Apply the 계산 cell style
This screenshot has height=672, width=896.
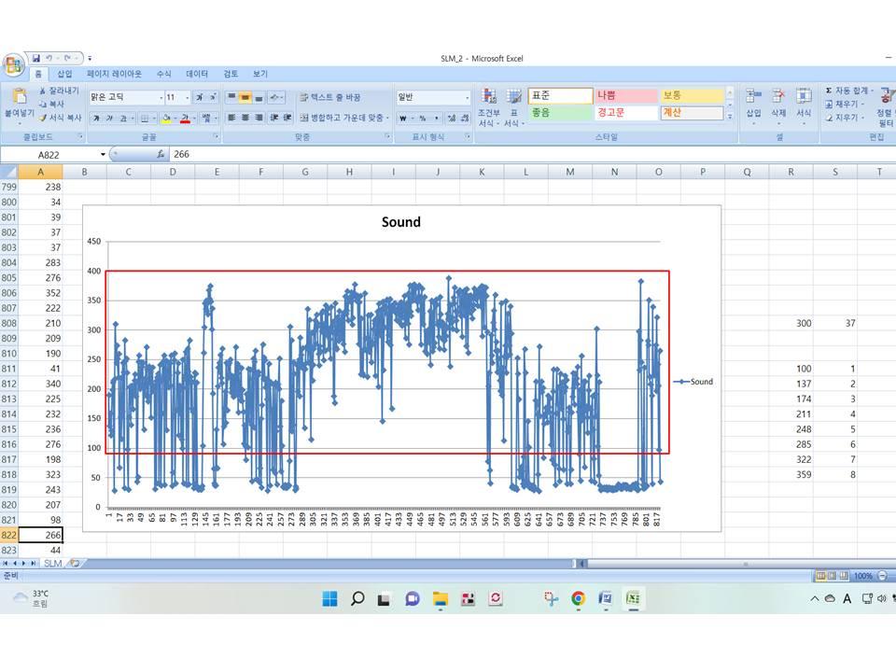tap(692, 113)
